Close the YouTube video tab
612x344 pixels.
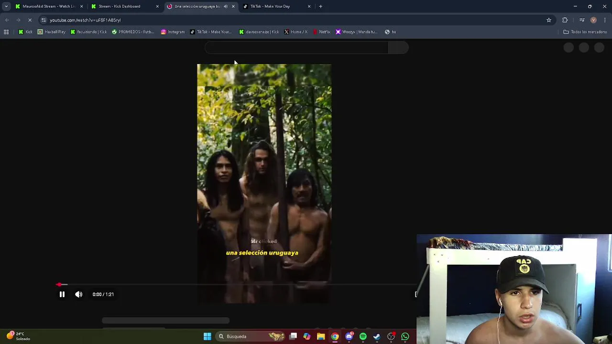(233, 6)
